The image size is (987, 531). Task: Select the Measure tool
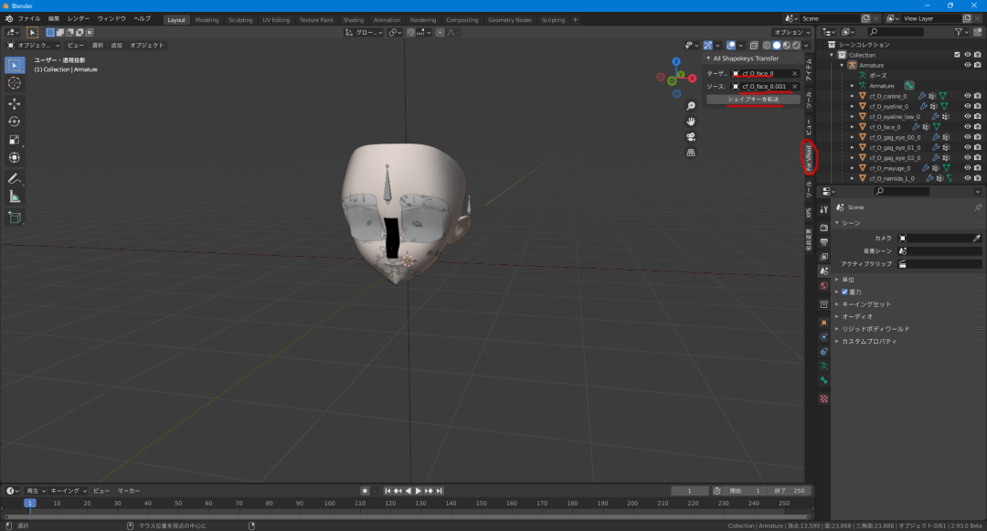(x=15, y=197)
